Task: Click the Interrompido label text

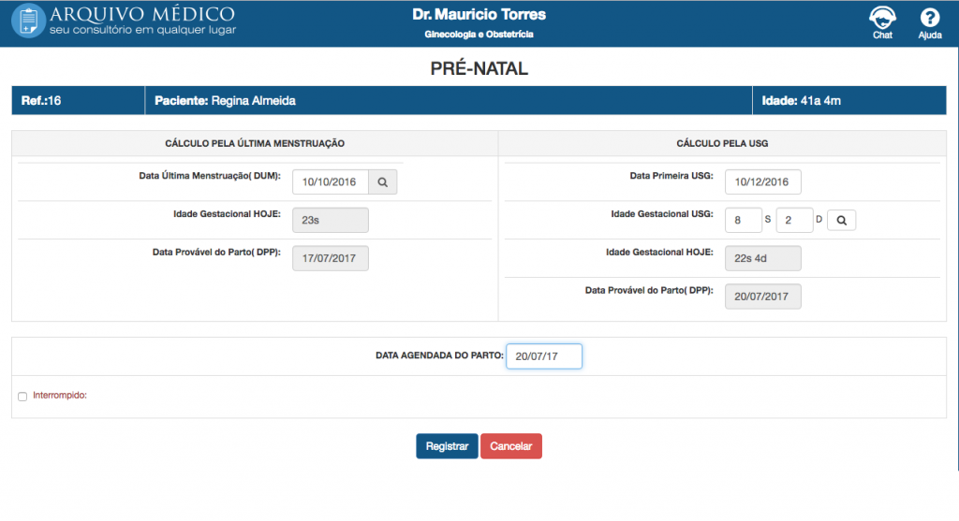Action: (x=60, y=396)
